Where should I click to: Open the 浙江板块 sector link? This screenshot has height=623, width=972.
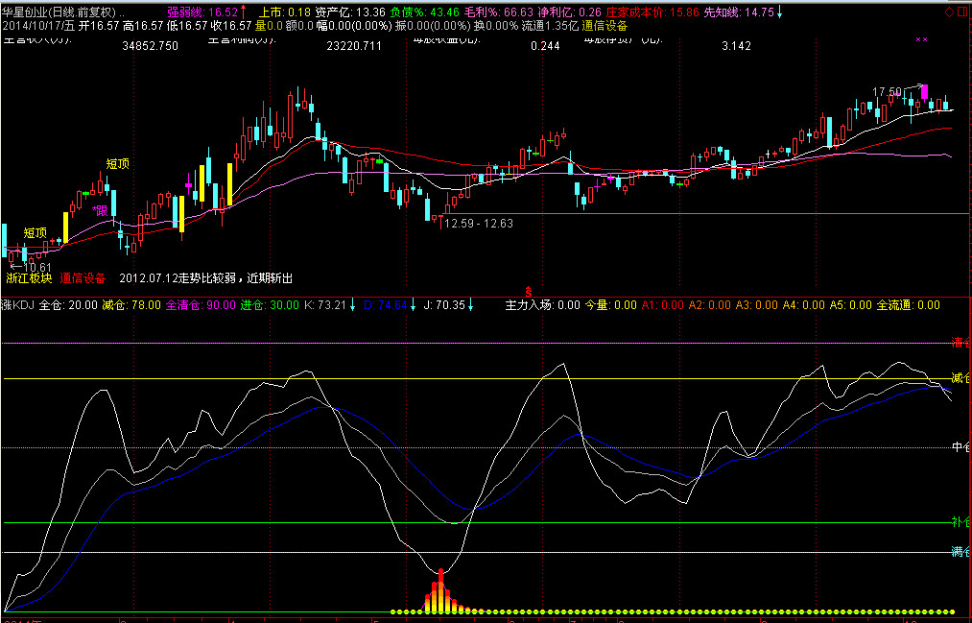click(x=29, y=278)
